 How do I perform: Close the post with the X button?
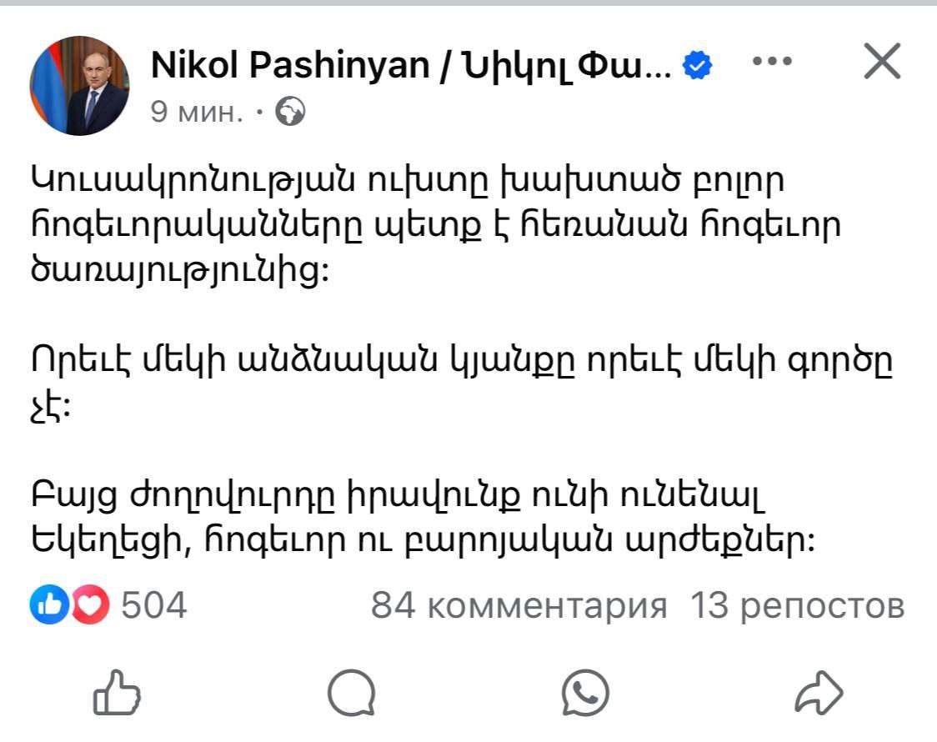pos(881,62)
